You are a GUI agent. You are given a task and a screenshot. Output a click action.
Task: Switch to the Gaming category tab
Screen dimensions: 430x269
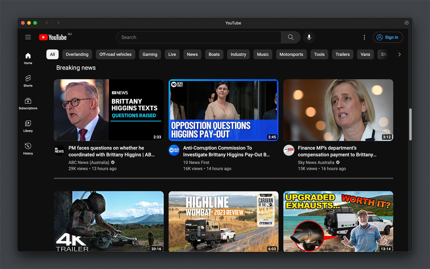point(150,54)
